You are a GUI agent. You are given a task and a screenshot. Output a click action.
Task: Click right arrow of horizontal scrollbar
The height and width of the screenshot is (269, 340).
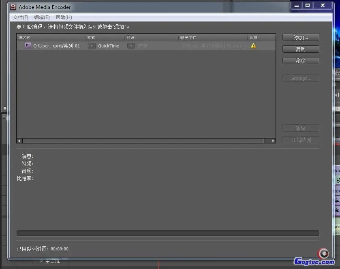pyautogui.click(x=273, y=141)
